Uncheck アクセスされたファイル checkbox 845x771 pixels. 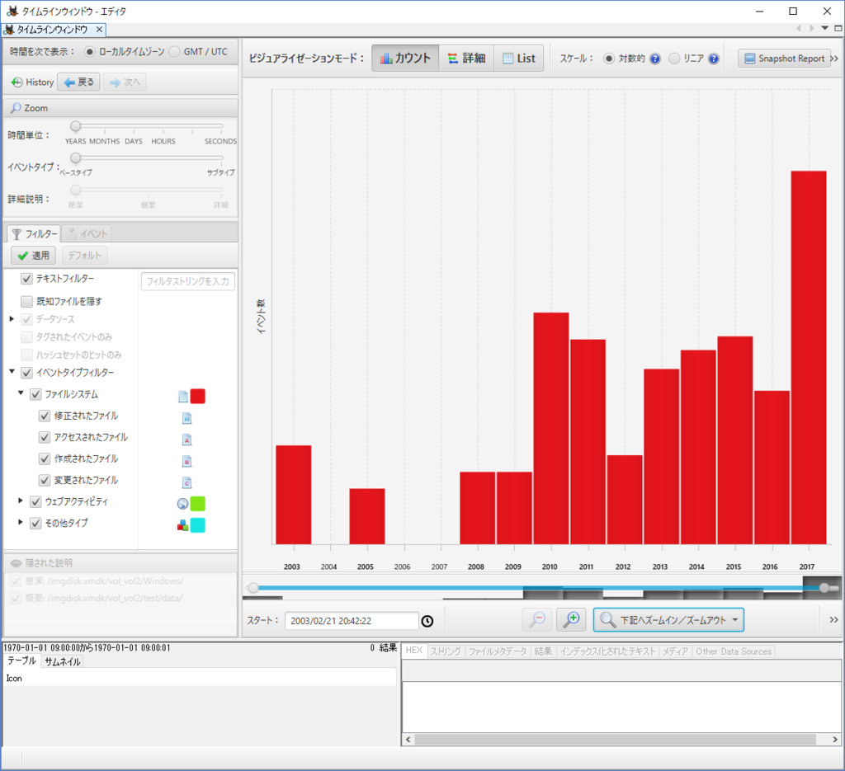45,437
